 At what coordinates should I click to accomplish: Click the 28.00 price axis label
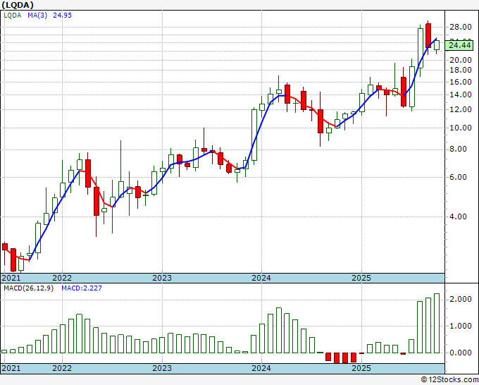click(461, 27)
